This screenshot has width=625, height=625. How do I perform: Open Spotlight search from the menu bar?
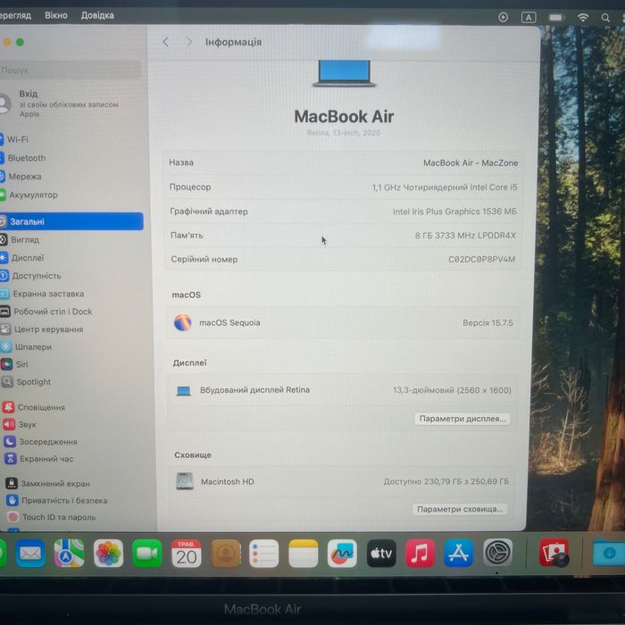click(605, 18)
